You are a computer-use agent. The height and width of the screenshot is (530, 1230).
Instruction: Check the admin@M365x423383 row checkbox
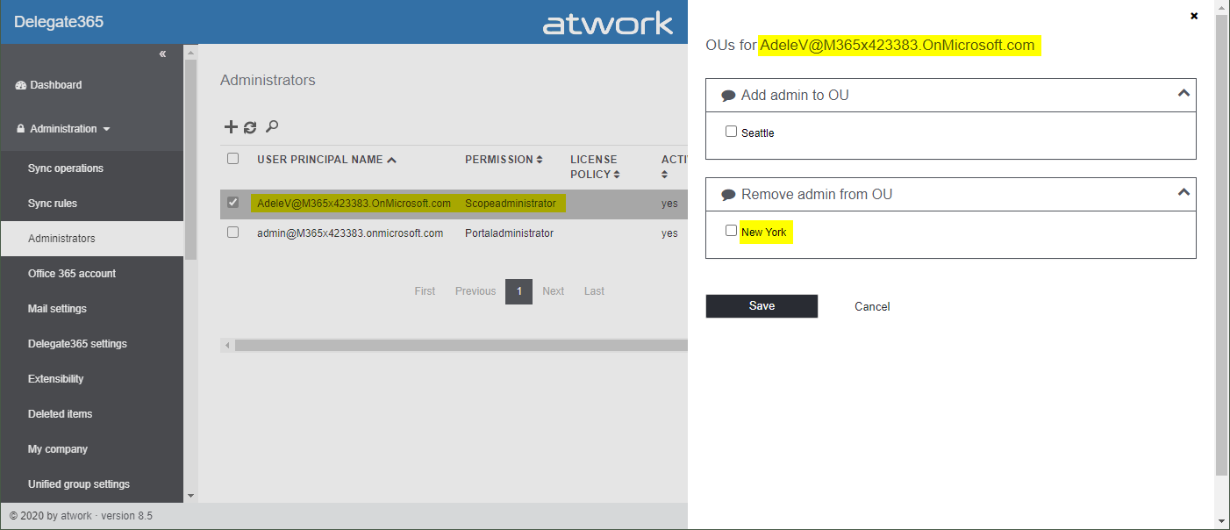232,233
